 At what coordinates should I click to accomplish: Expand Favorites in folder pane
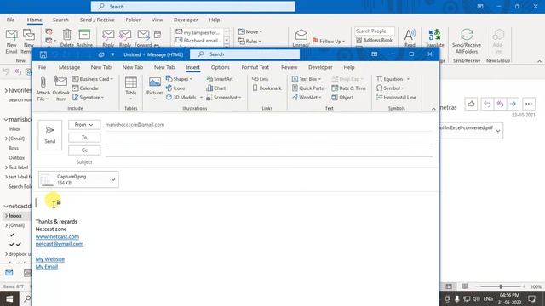[x=6, y=91]
